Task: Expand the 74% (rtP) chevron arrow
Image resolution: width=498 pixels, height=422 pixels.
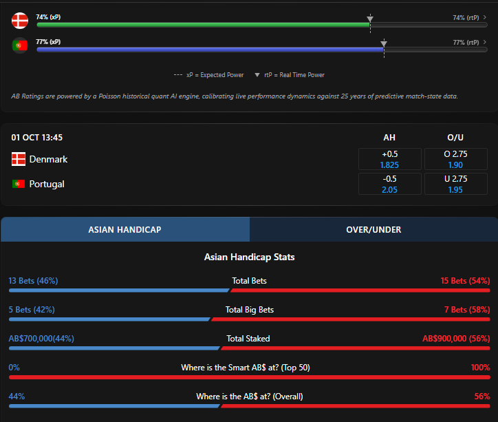Action: coord(485,17)
